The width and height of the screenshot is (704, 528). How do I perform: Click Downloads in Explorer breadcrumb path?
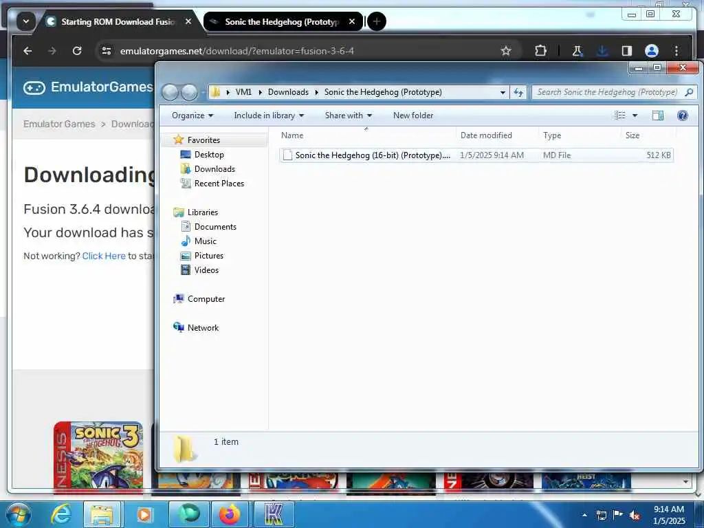tap(288, 92)
